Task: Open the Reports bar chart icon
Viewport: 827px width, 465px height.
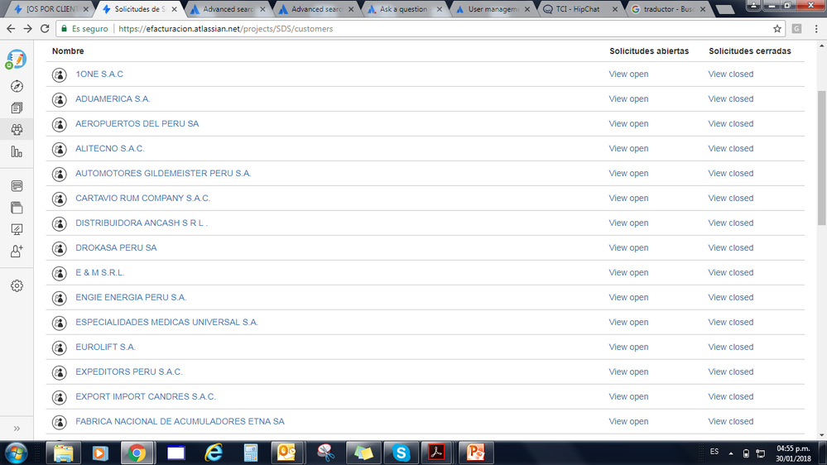Action: coord(17,152)
